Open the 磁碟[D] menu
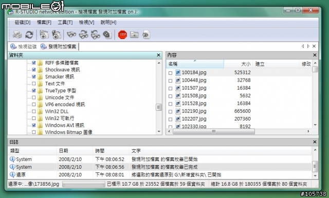This screenshot has height=198, width=329. pyautogui.click(x=23, y=23)
